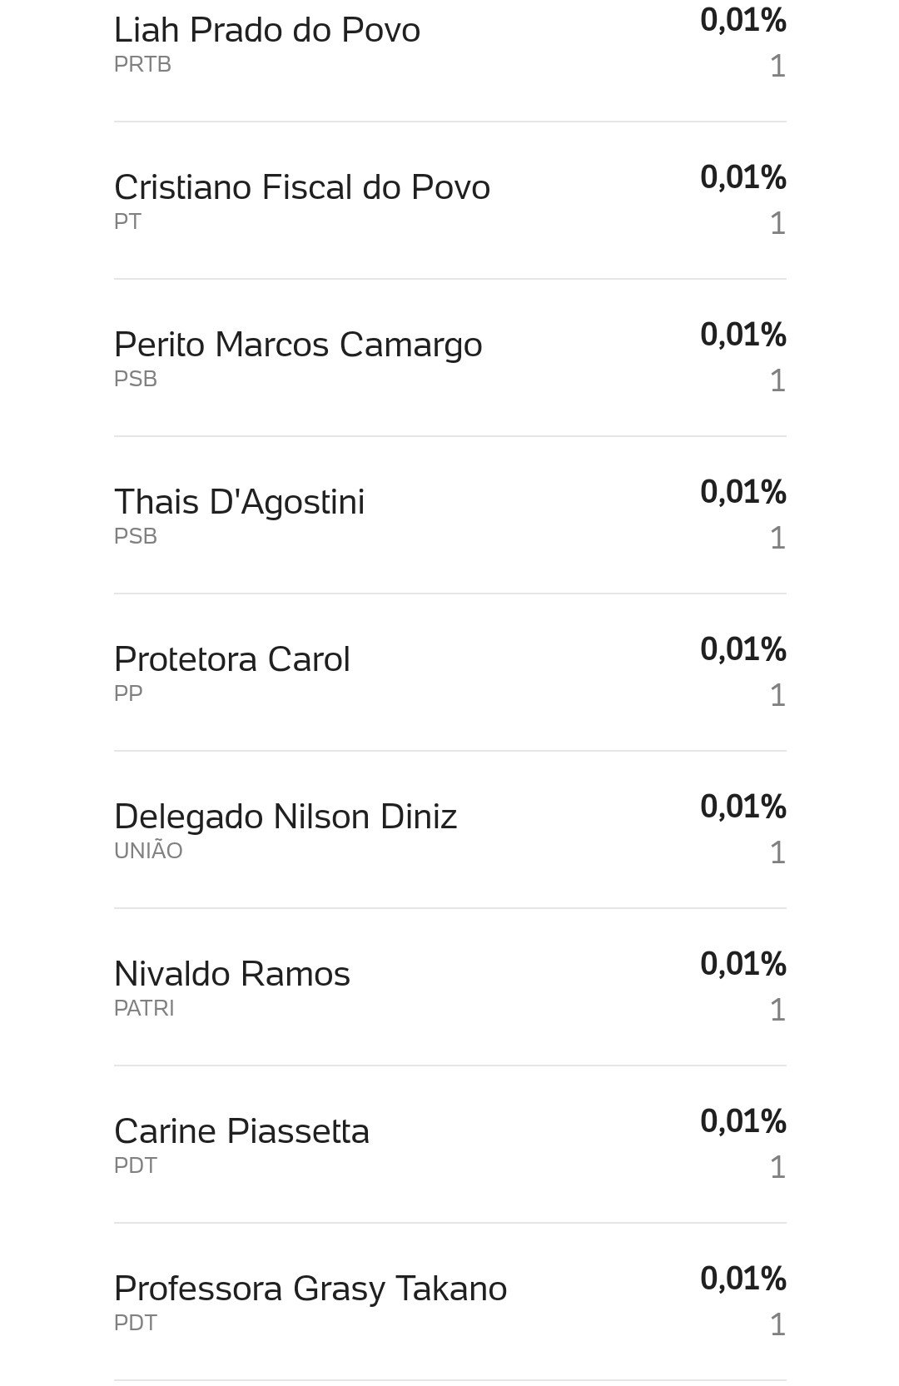Click vote count for Nivaldo Ramos

[x=777, y=1010]
